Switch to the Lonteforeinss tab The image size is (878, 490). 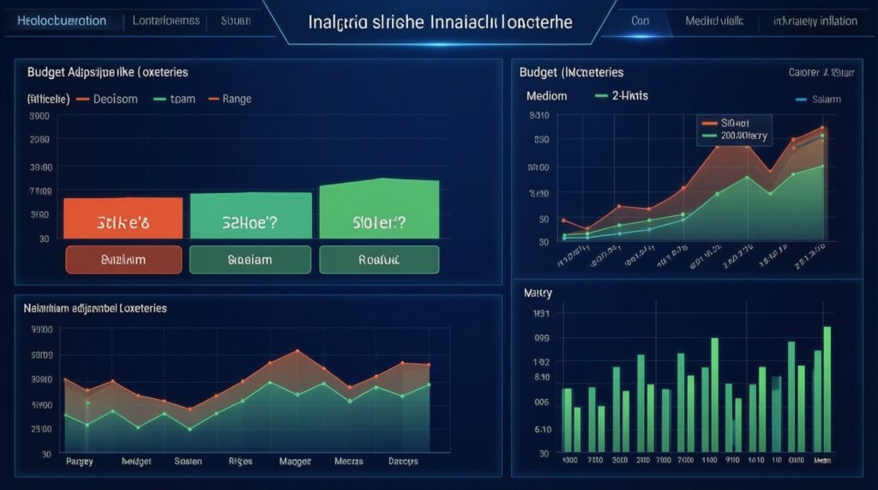tap(166, 21)
